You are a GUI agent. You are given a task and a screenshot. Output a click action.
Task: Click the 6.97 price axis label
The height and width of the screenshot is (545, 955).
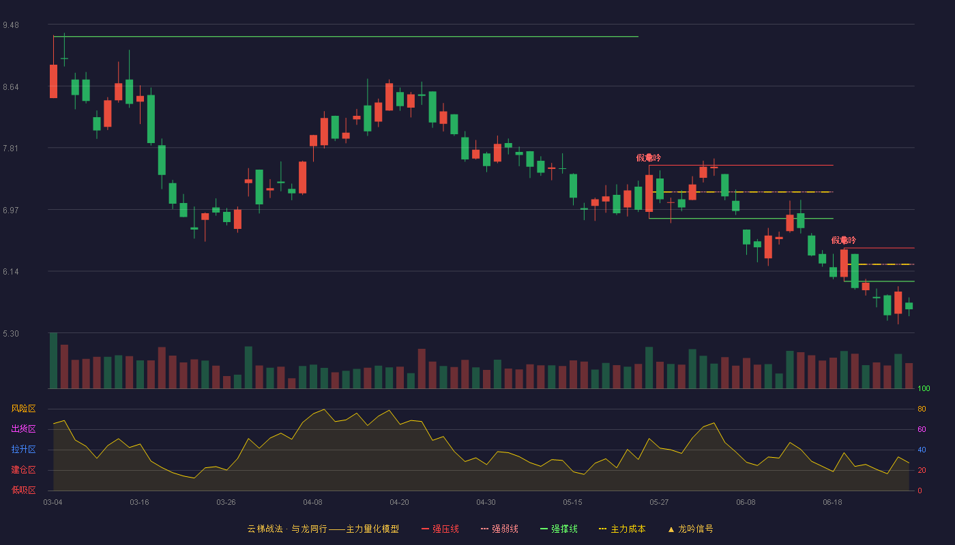[11, 211]
